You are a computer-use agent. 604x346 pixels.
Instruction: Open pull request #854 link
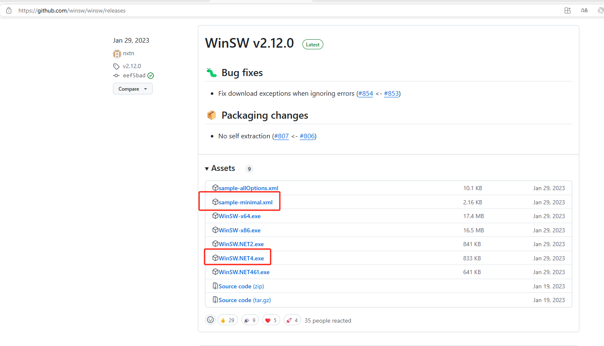pos(366,94)
